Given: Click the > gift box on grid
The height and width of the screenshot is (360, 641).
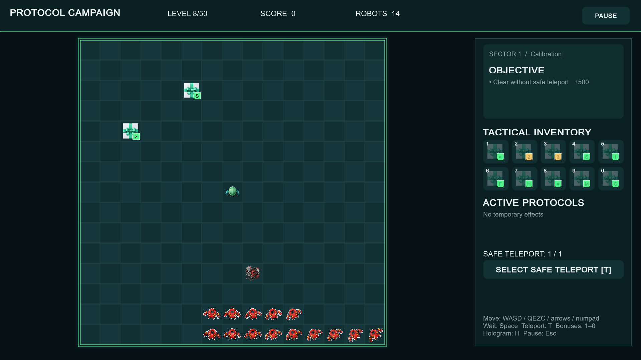Looking at the screenshot, I should (131, 131).
